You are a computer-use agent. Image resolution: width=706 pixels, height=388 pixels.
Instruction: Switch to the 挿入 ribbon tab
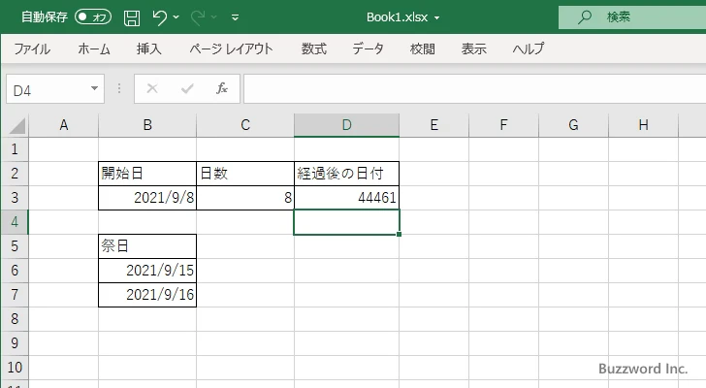click(x=149, y=48)
